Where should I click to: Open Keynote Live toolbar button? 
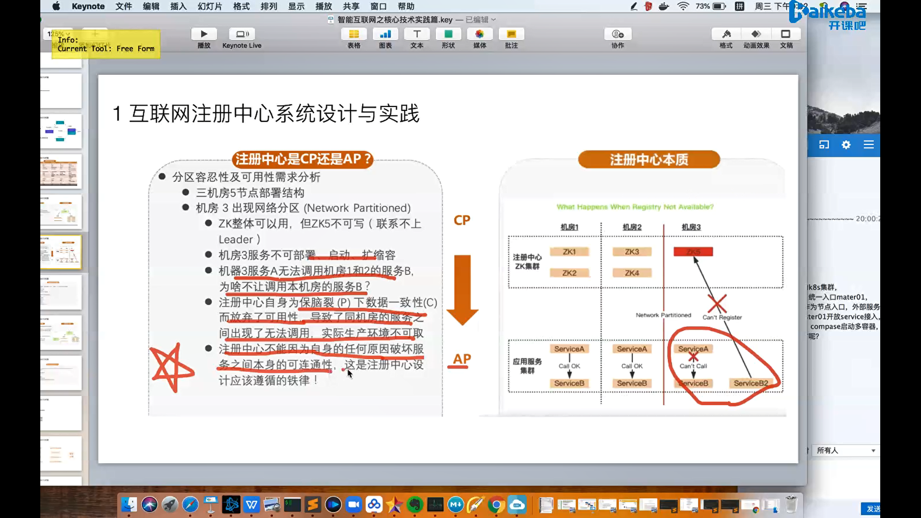(x=242, y=35)
